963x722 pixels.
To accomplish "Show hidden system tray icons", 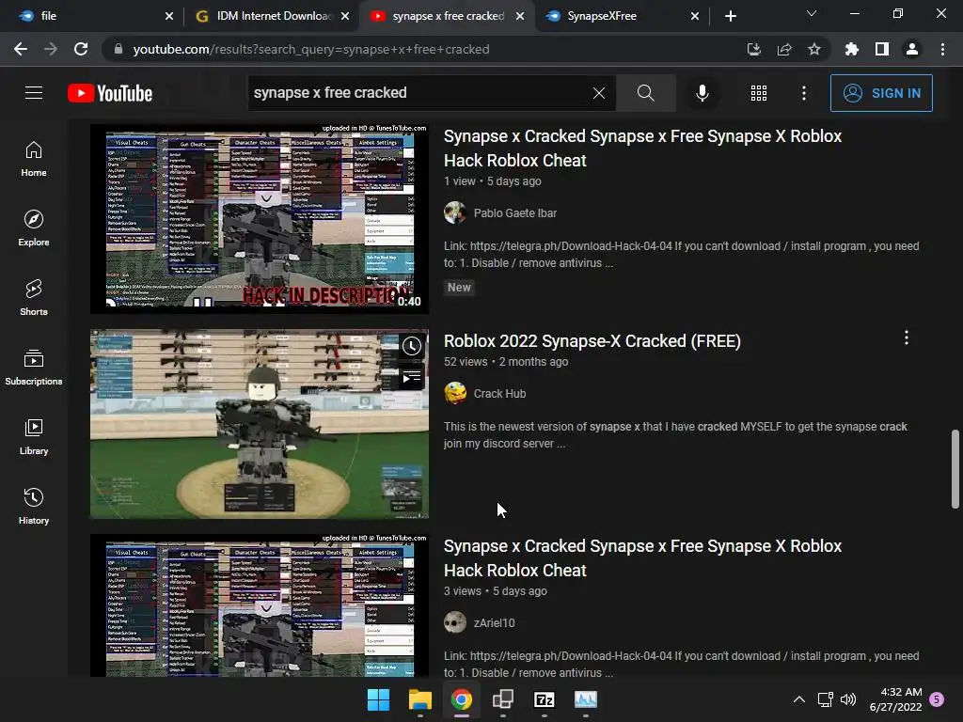I will [799, 699].
